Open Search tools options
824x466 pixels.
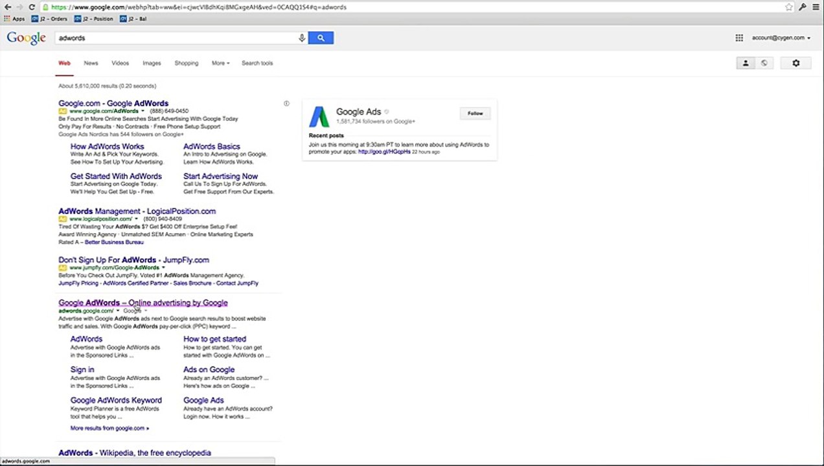257,63
